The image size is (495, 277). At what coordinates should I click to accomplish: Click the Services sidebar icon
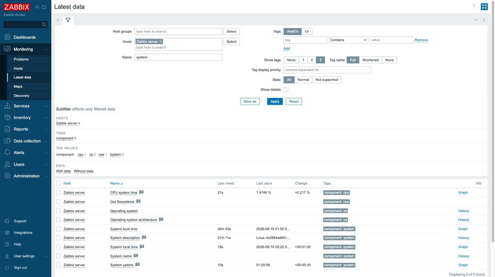(x=7, y=106)
